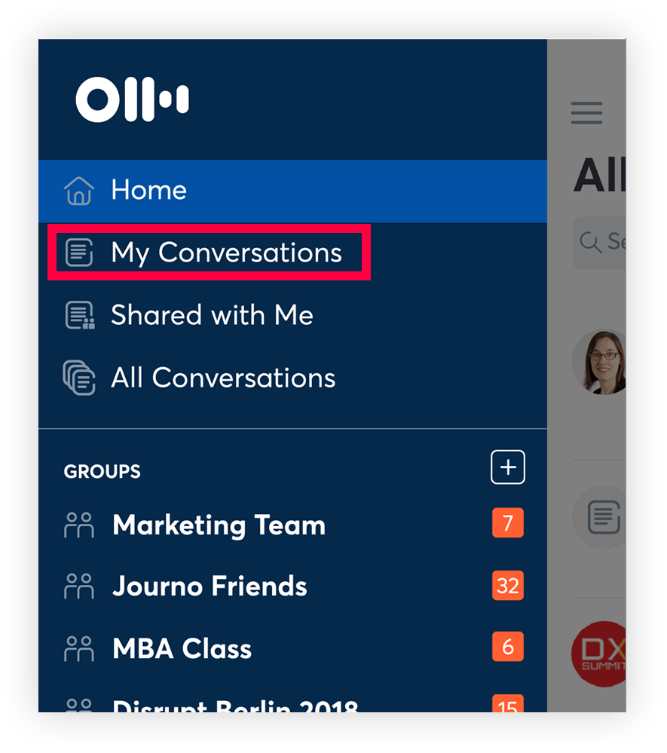The width and height of the screenshot is (667, 753).
Task: Select the Journo Friends group
Action: click(x=210, y=586)
